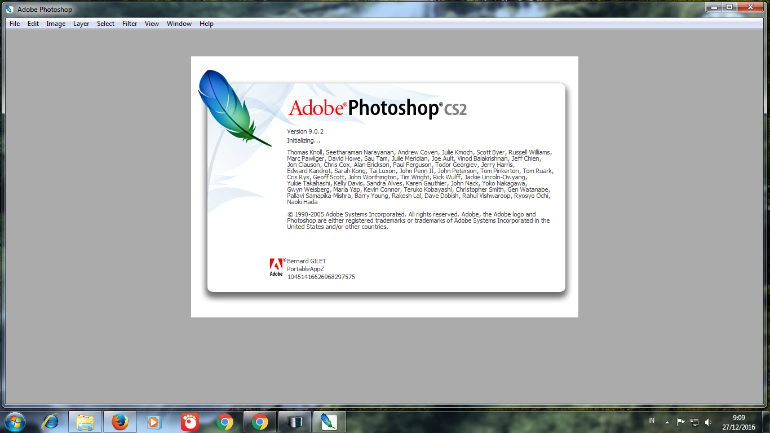Click the 'Initializing...' status text

click(303, 140)
